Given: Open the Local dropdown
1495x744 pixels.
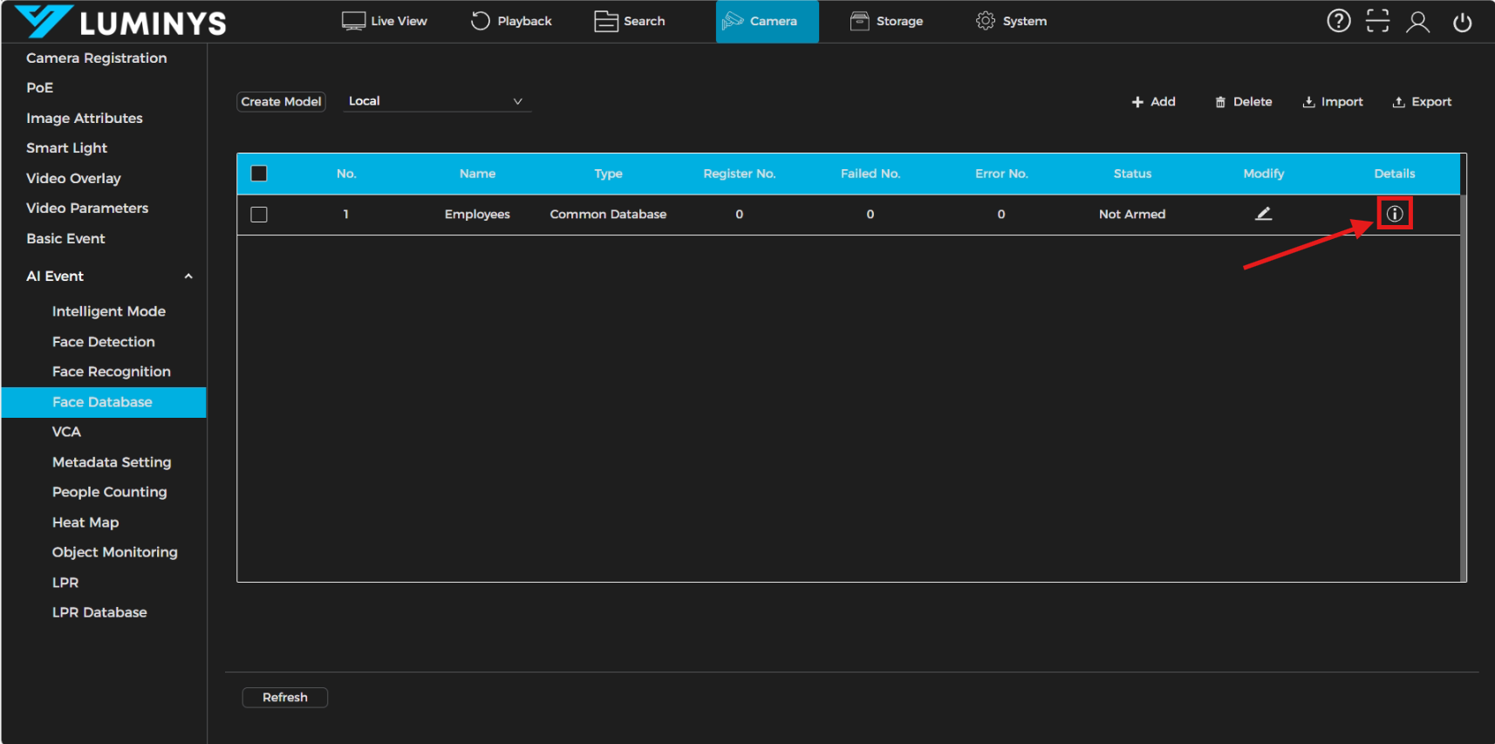Looking at the screenshot, I should tap(436, 101).
